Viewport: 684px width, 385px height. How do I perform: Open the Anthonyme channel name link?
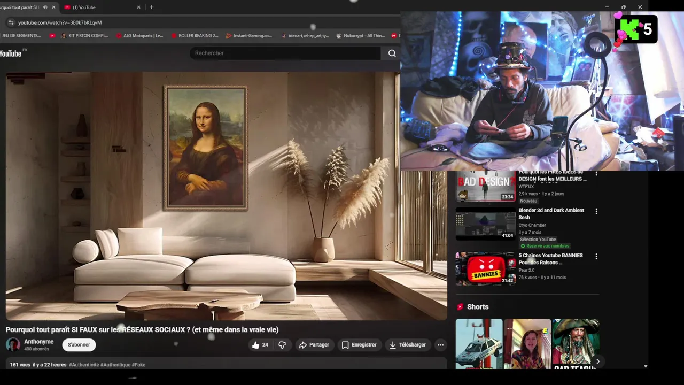pyautogui.click(x=38, y=342)
